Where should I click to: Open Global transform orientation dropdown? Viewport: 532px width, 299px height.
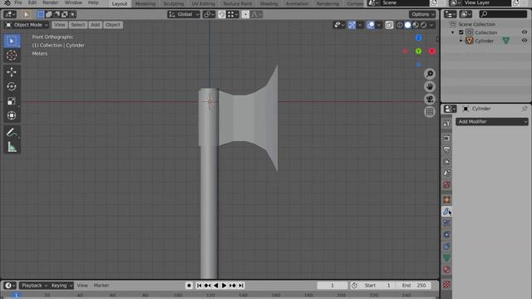pos(184,14)
